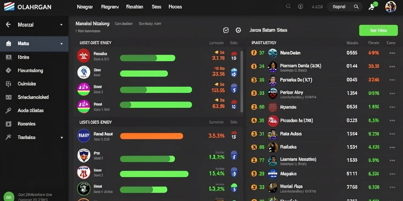The width and height of the screenshot is (403, 201).
Task: Click the back arrow next to Moarzal
Action: [8, 25]
